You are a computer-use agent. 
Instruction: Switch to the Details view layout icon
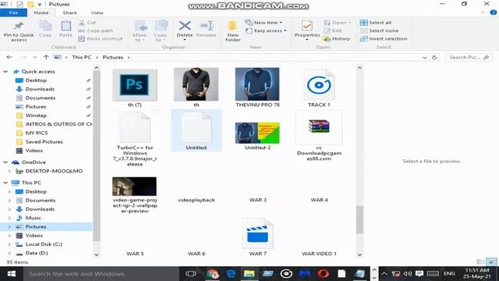(x=480, y=262)
